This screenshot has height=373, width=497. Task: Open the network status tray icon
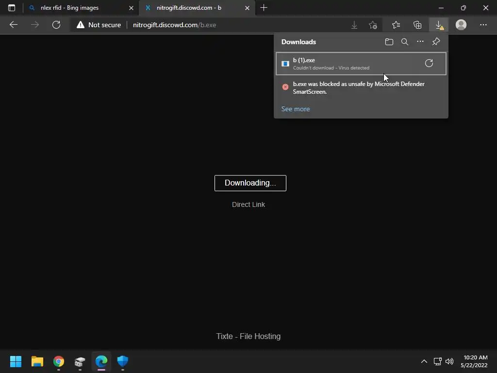coord(438,361)
